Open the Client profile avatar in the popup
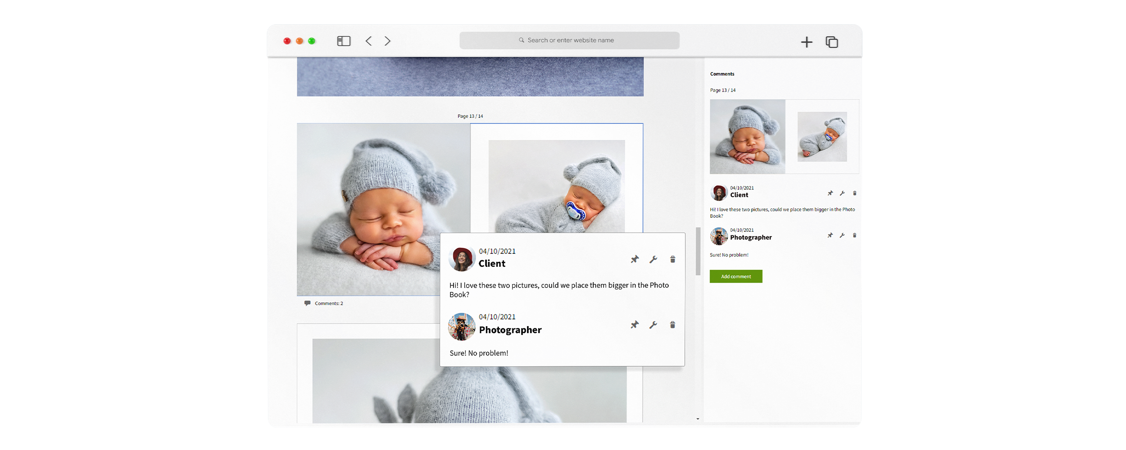1126x450 pixels. 462,259
